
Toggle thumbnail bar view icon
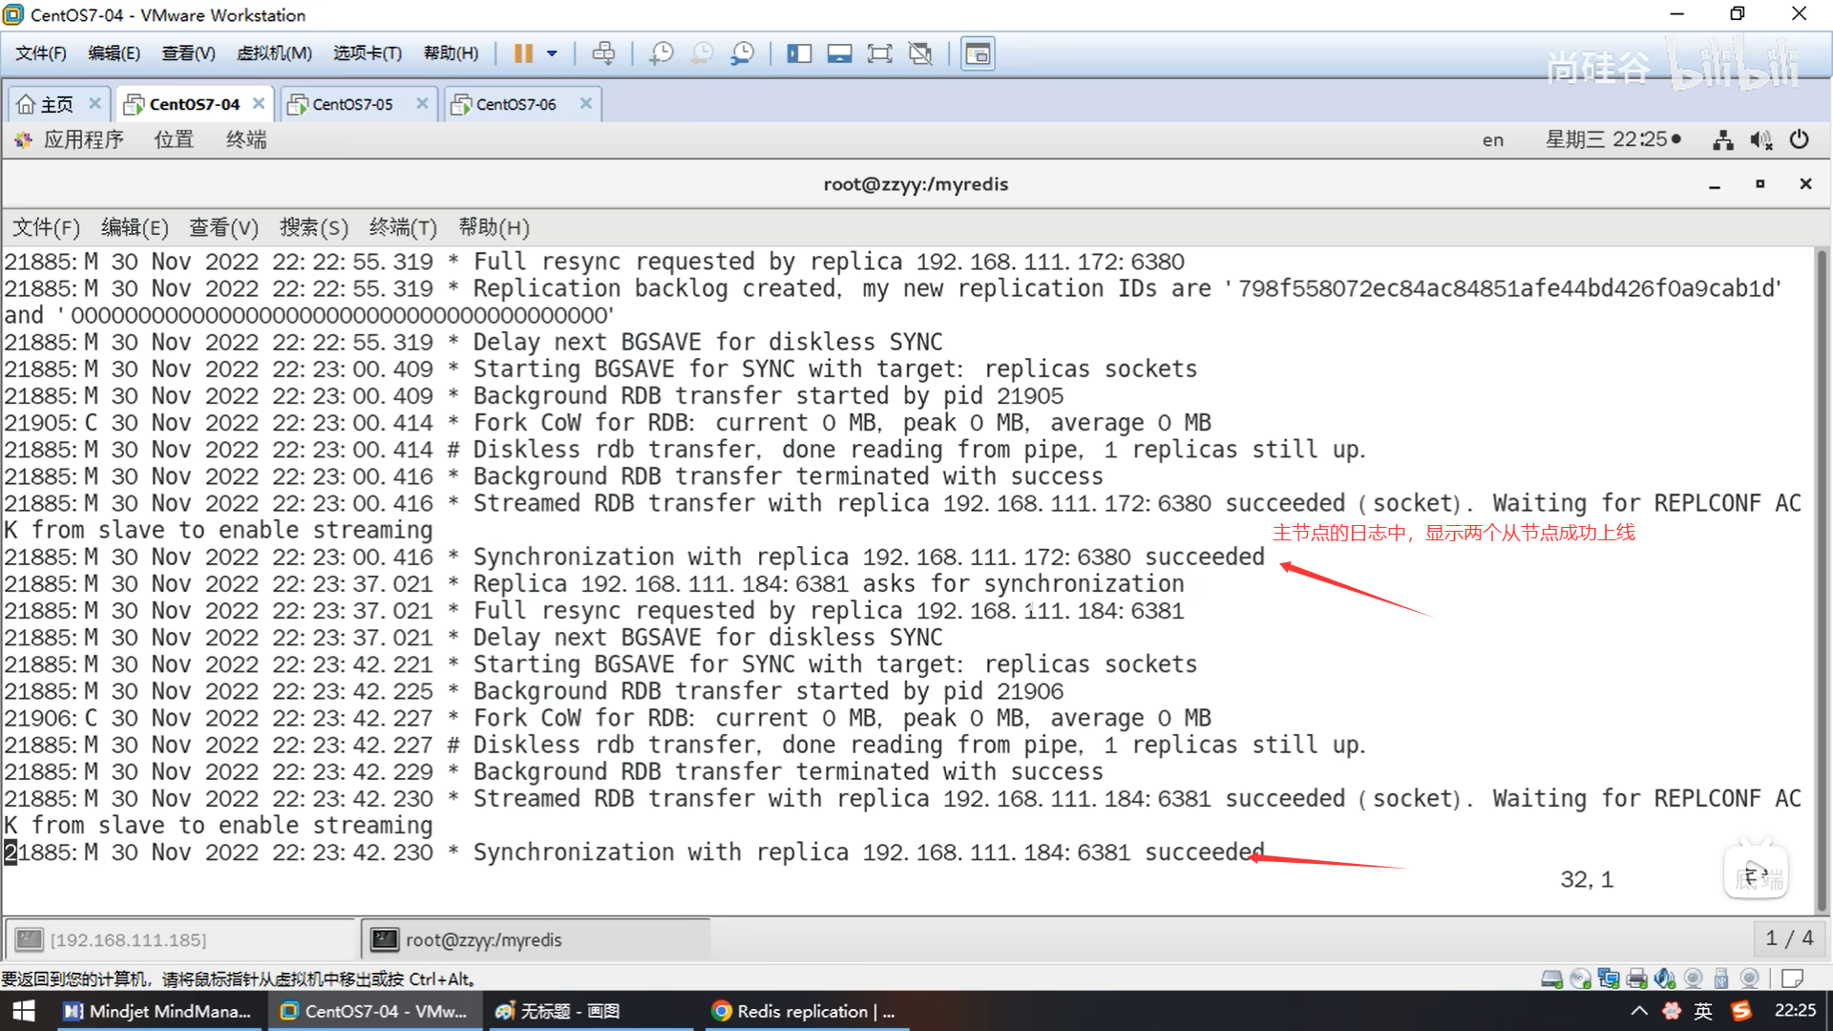(x=839, y=53)
